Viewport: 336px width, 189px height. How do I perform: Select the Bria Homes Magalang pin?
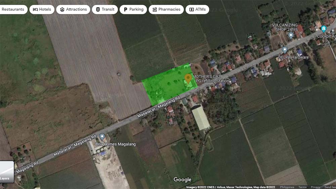point(102,137)
